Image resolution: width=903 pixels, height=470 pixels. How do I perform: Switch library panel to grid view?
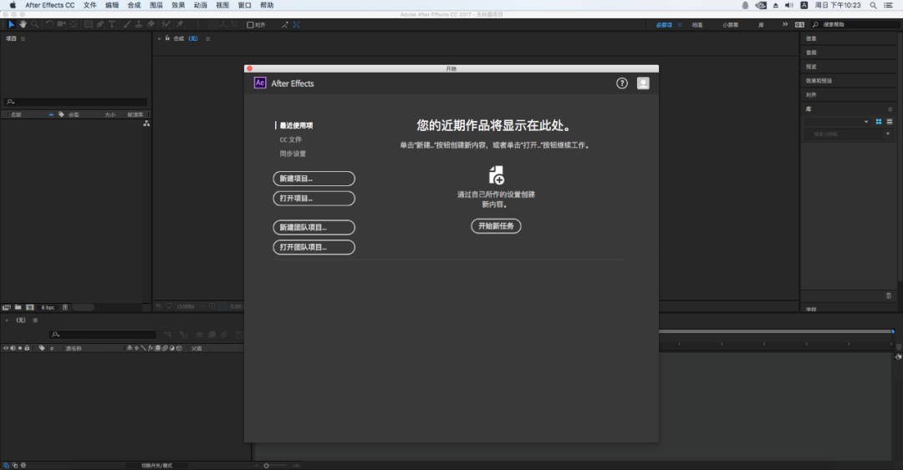(x=879, y=122)
